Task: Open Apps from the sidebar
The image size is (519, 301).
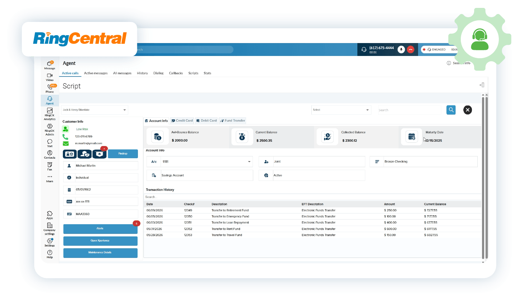Action: [x=50, y=215]
